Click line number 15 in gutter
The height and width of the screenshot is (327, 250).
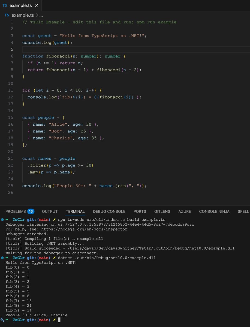click(x=11, y=117)
